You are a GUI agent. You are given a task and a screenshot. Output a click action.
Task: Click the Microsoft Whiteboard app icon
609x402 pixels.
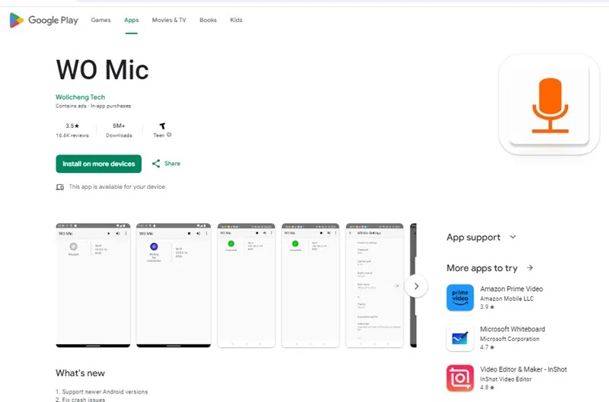(x=461, y=338)
